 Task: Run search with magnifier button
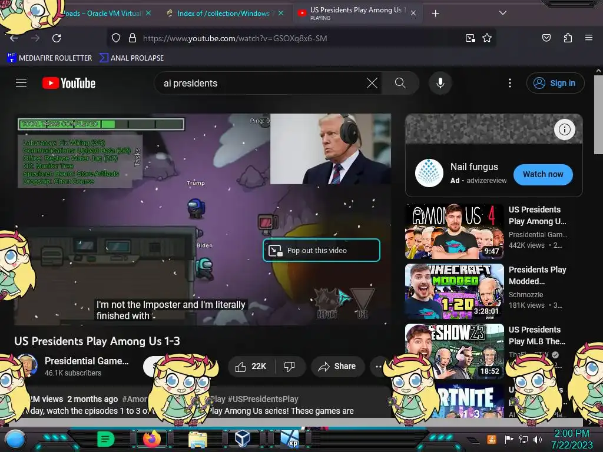pyautogui.click(x=400, y=83)
